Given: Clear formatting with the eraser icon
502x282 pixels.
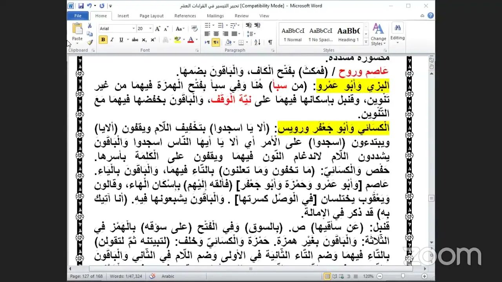Looking at the screenshot, I should [x=194, y=29].
